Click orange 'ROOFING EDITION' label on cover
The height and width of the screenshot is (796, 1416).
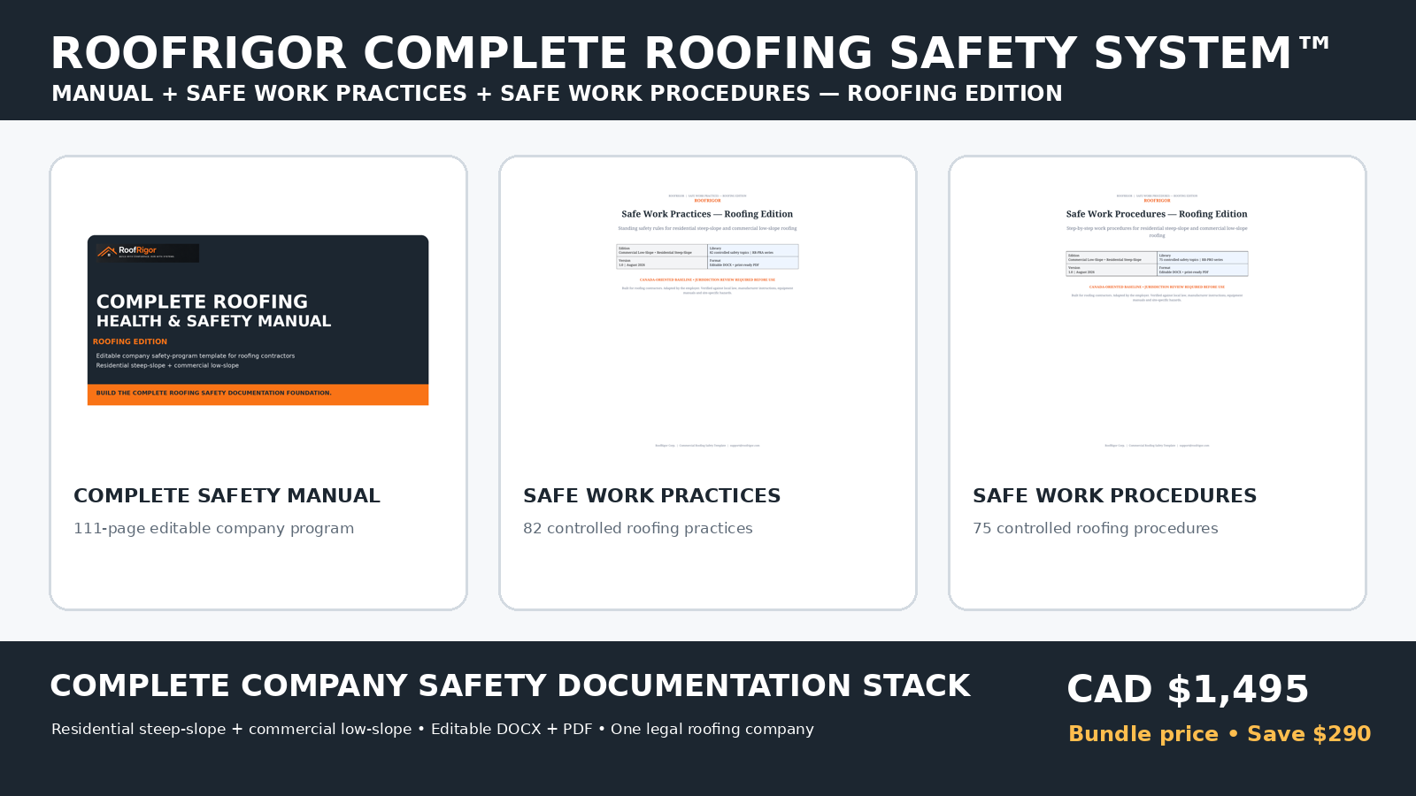[130, 341]
